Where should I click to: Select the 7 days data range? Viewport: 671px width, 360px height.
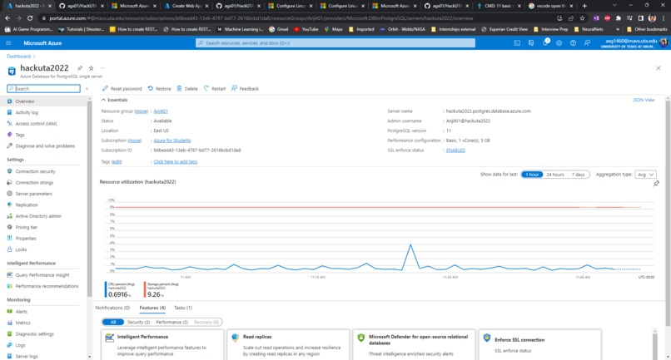(x=578, y=175)
